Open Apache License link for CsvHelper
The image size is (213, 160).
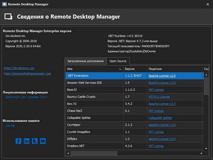click(162, 125)
